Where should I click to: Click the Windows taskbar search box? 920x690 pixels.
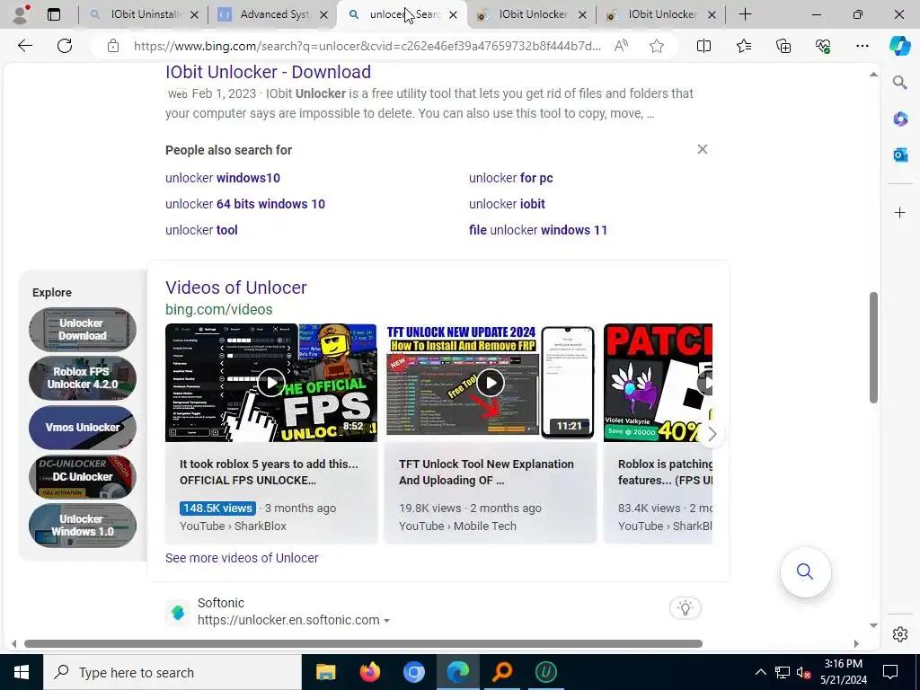pos(172,672)
